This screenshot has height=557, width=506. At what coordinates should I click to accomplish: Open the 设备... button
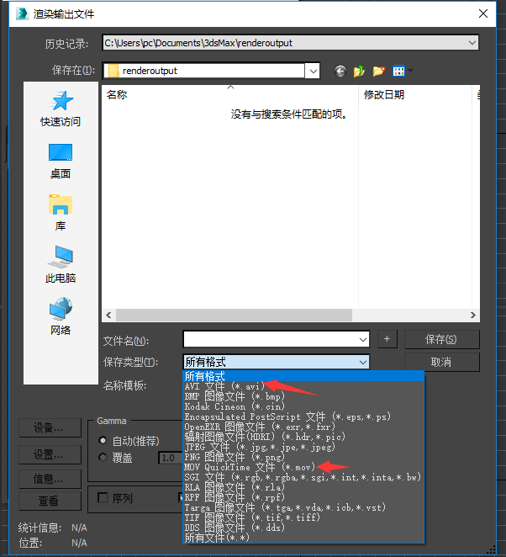[50, 428]
